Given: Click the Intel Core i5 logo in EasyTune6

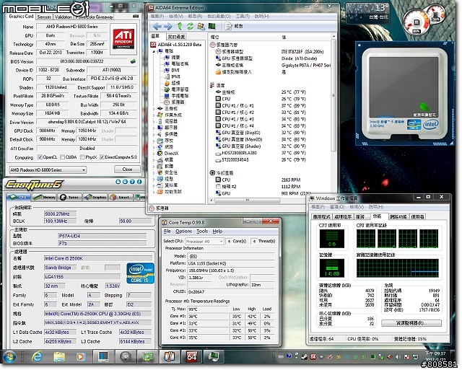Looking at the screenshot, I should (140, 273).
